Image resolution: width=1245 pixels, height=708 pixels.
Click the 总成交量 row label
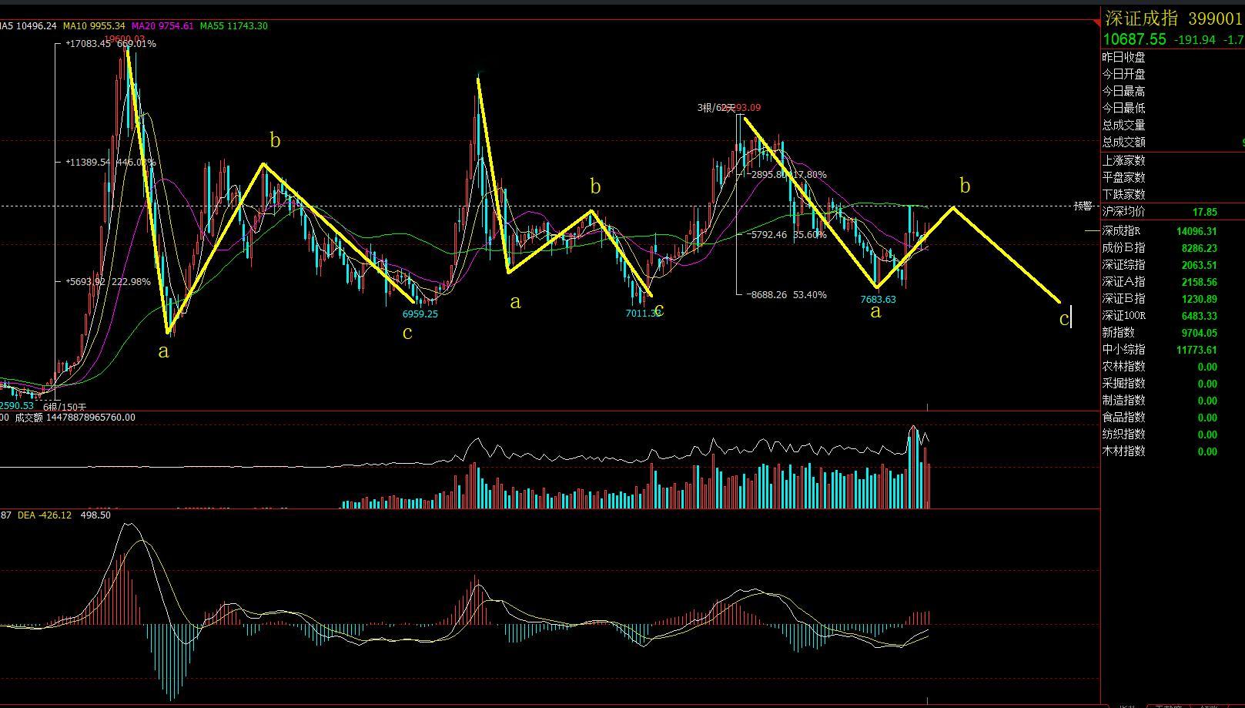coord(1124,126)
